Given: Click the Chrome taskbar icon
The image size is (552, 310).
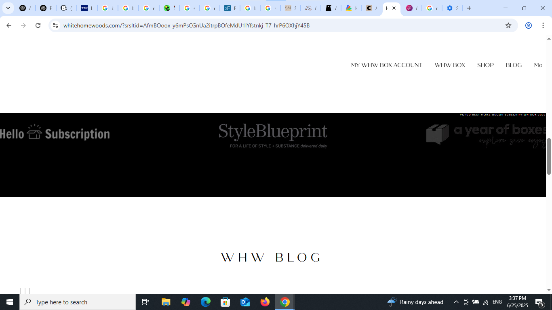Looking at the screenshot, I should (285, 302).
